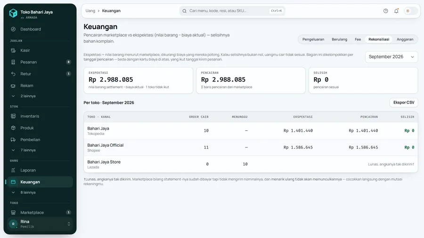Screen dimensions: 424x238
Task: Click 'Rp 1.586.645' in the Pencairan column
Action: (x=363, y=147)
